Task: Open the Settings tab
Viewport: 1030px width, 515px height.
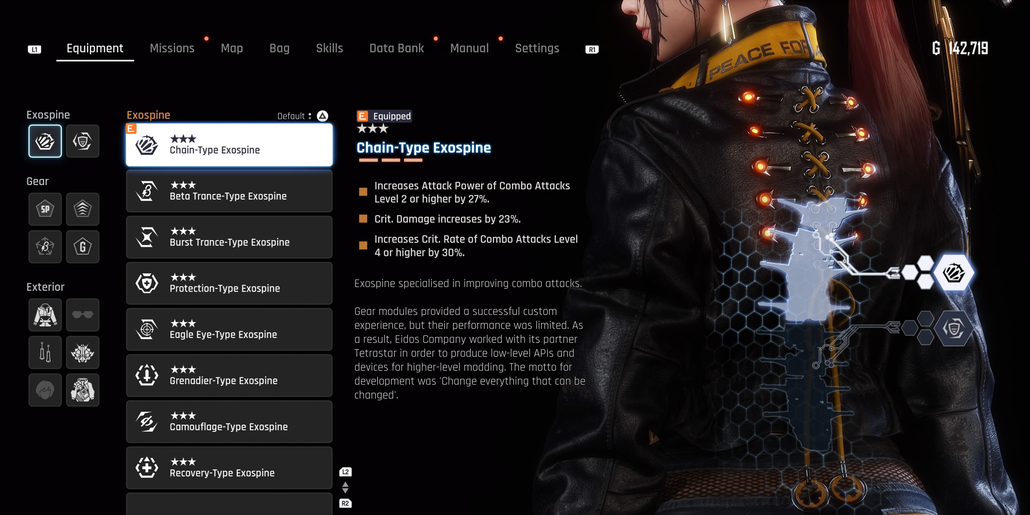Action: 537,48
